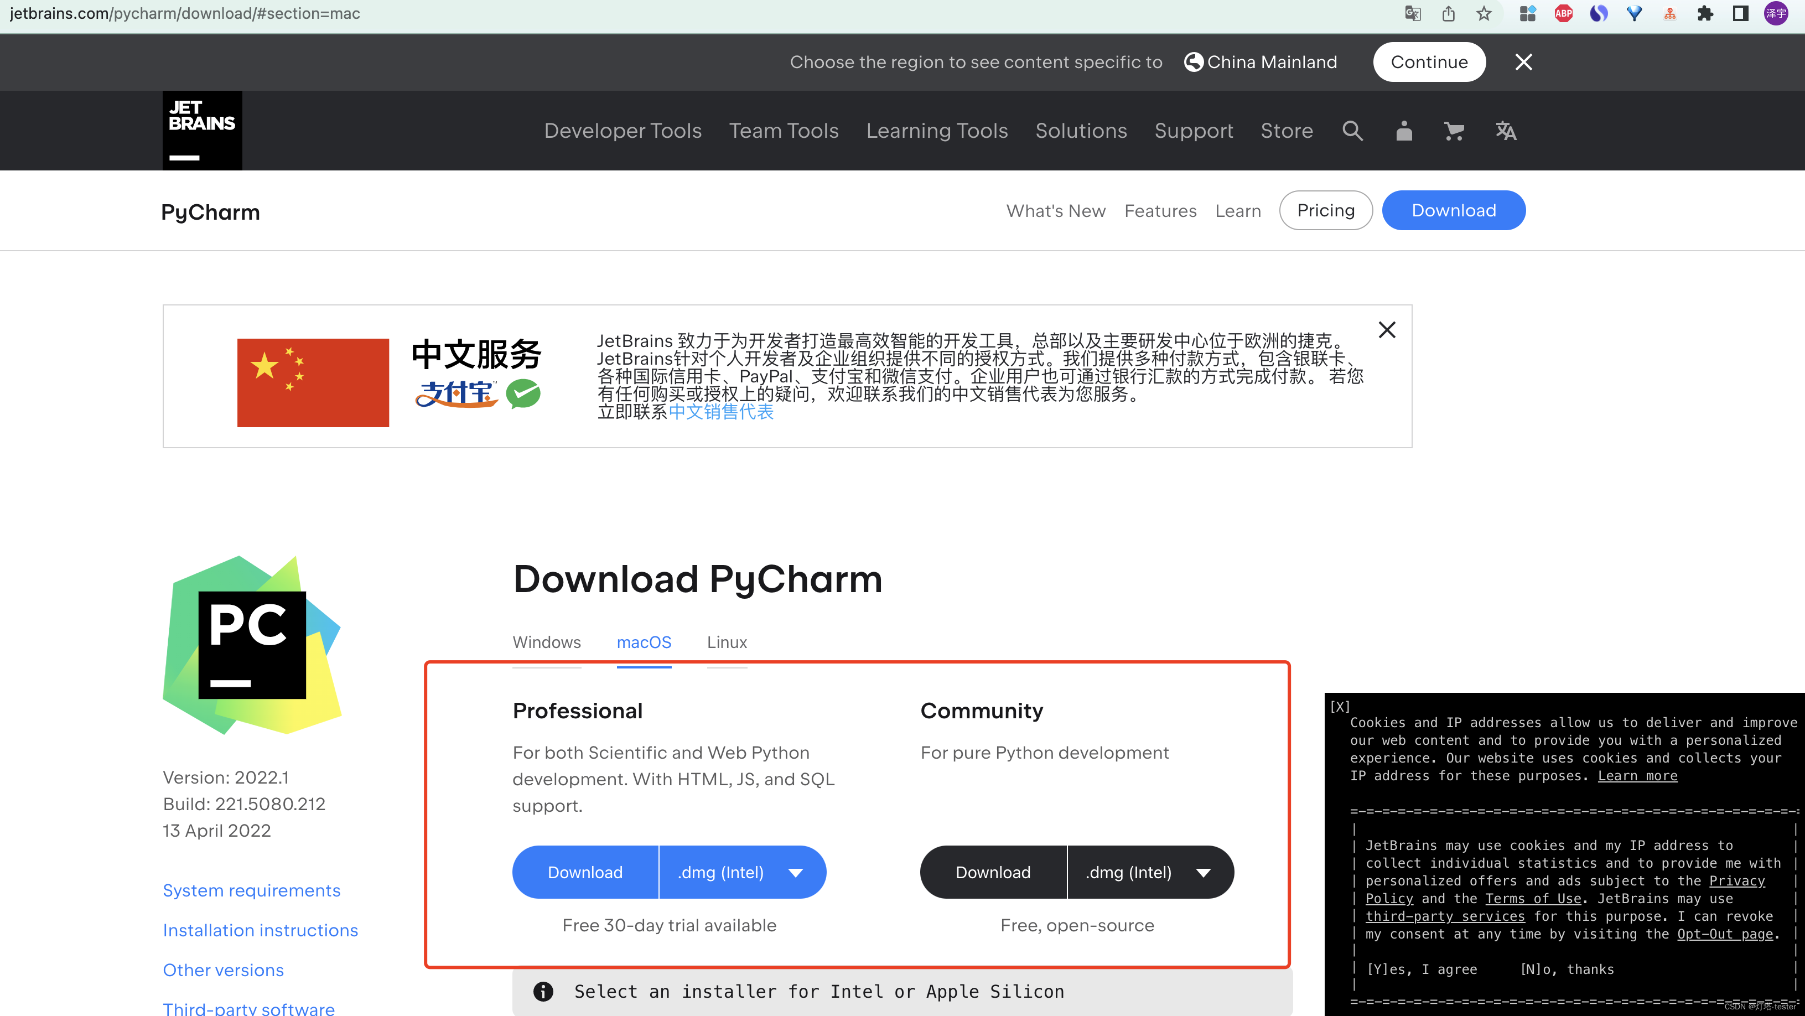1805x1016 pixels.
Task: Open the browser extensions puzzle icon
Action: (x=1705, y=14)
